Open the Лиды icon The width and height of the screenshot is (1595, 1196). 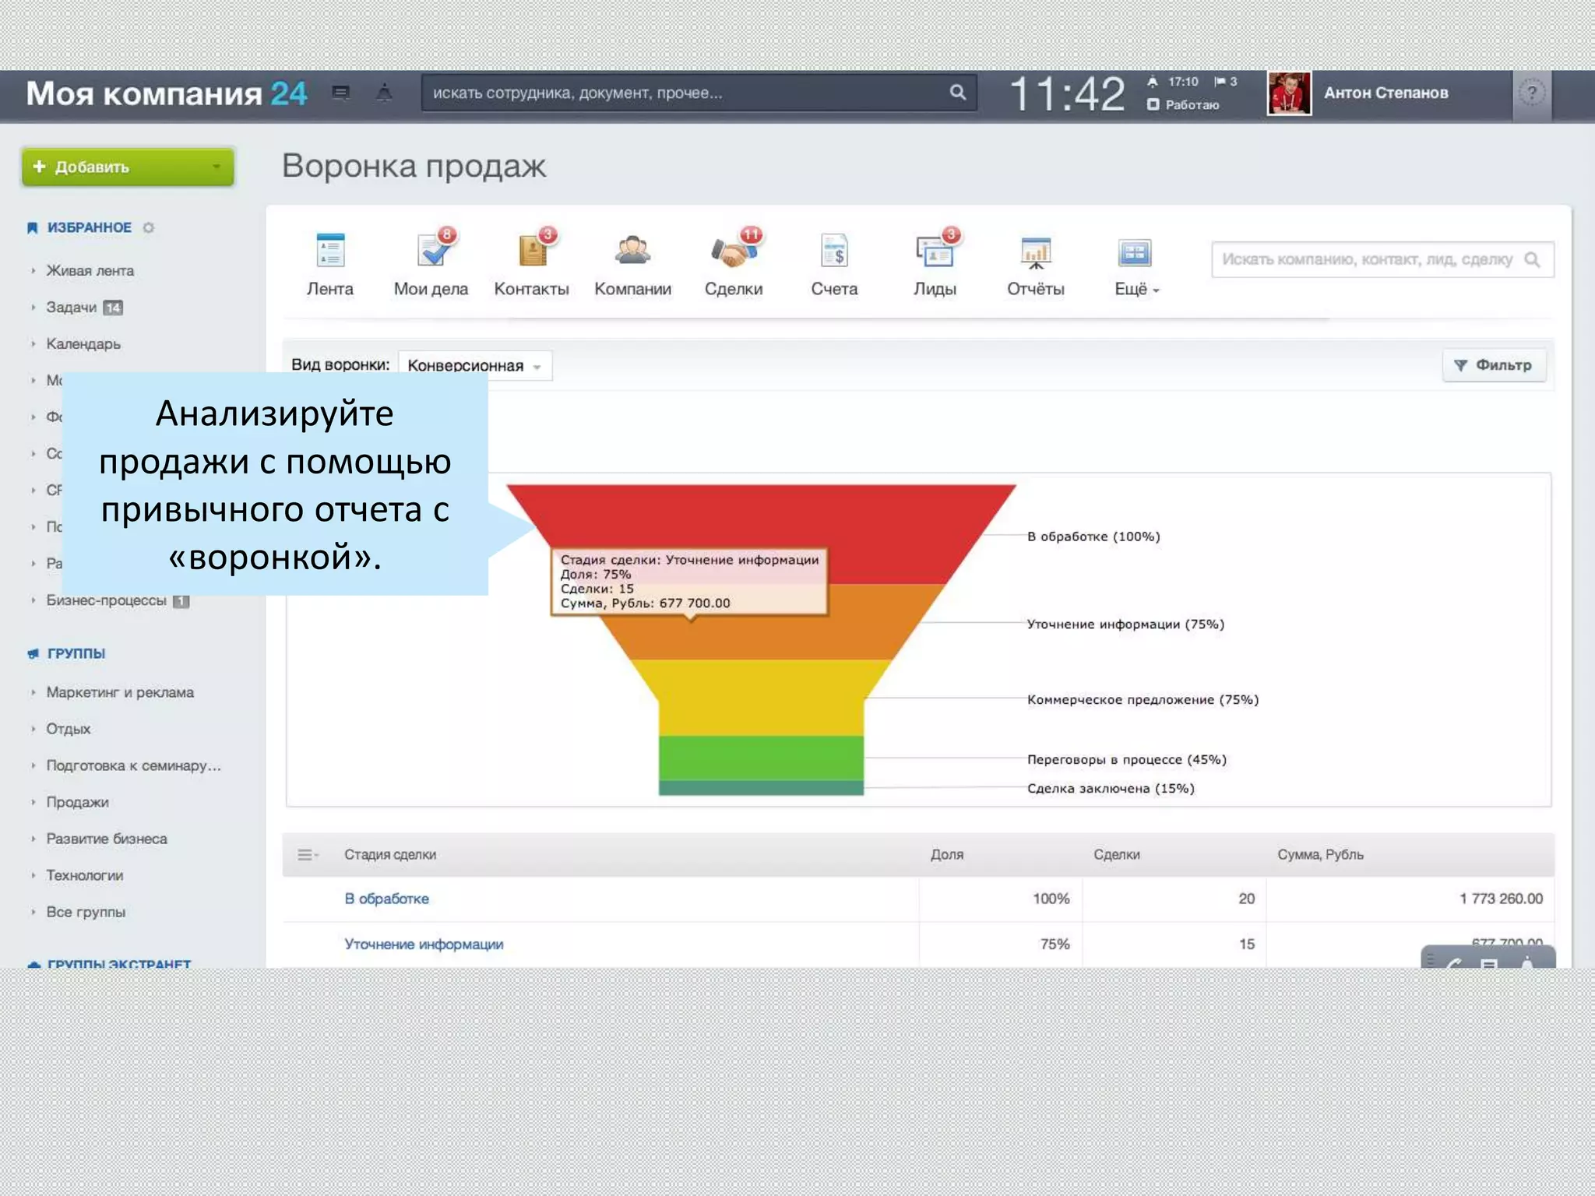935,252
